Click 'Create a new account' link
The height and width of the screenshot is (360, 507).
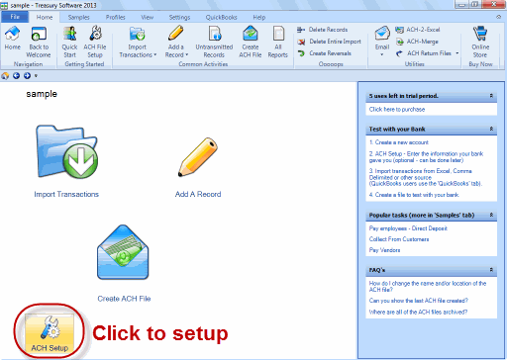tap(399, 142)
